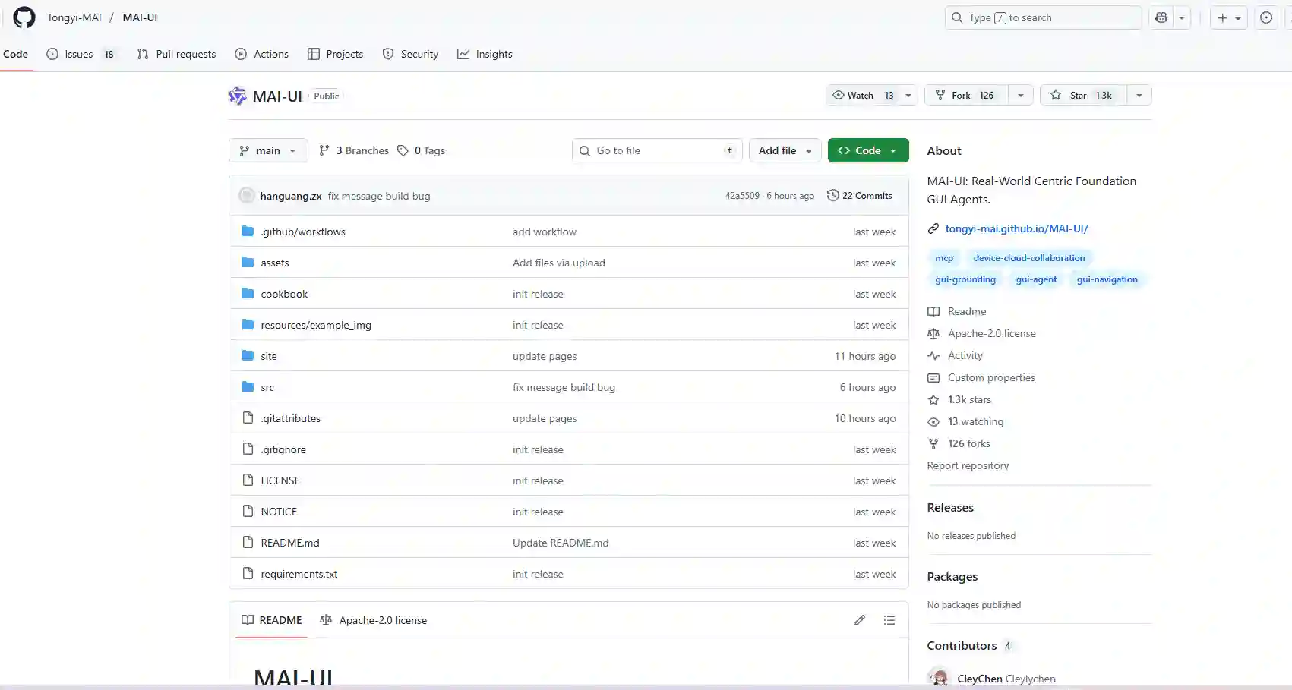Expand the Add file dropdown
The height and width of the screenshot is (690, 1292).
click(785, 150)
